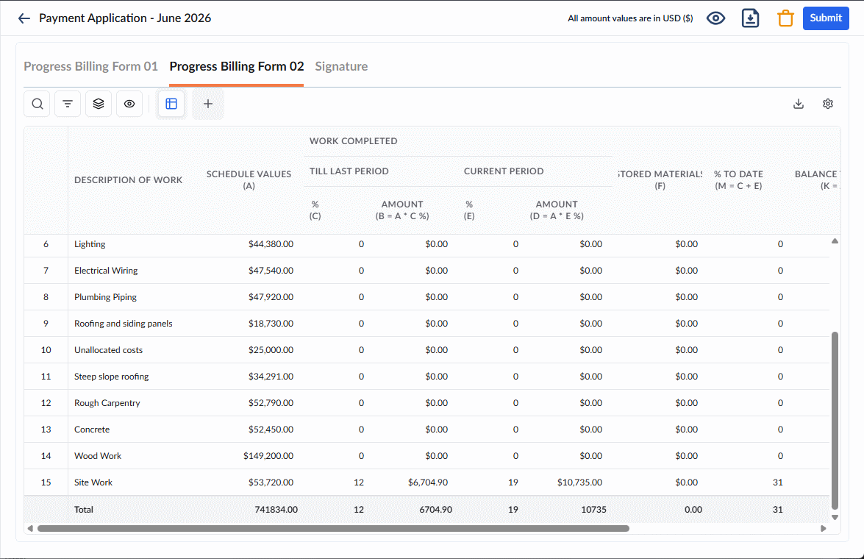The width and height of the screenshot is (864, 559).
Task: Click the vertical scrollbar down arrow
Action: click(x=835, y=517)
